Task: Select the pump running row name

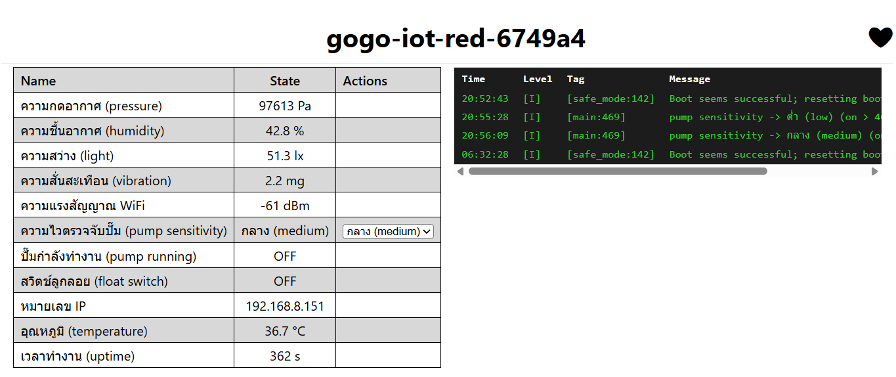Action: point(108,256)
